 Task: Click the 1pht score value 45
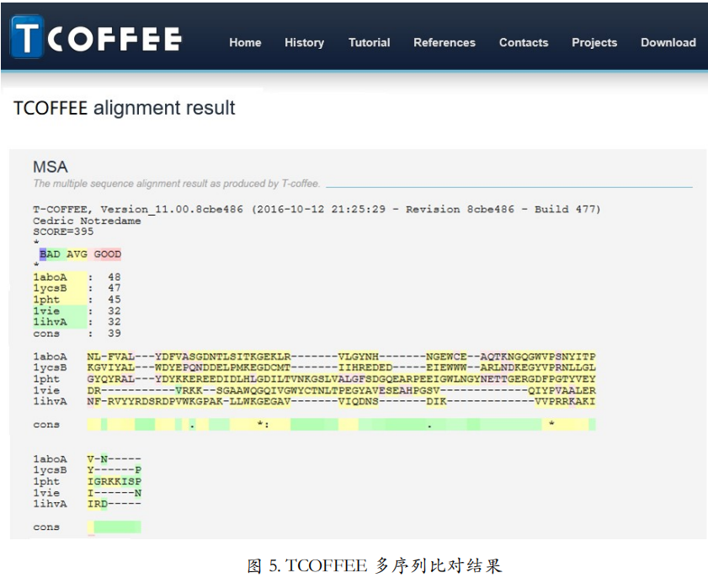point(114,300)
